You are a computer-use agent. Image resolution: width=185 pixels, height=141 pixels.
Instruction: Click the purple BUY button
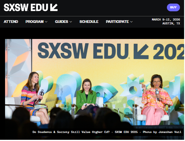(x=173, y=7)
